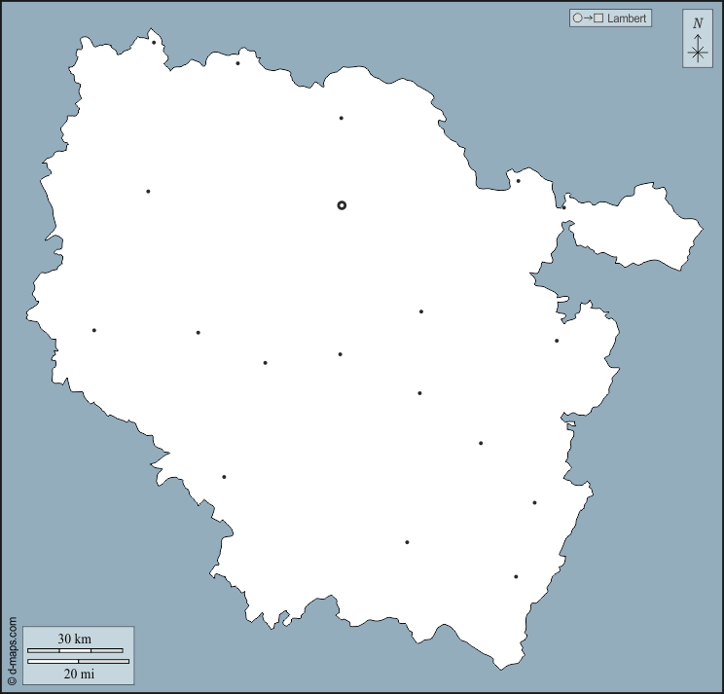Click the Lambert projection label
724x694 pixels.
(627, 18)
